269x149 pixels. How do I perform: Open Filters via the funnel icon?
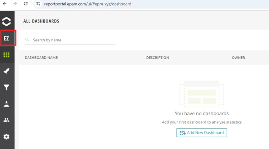(x=6, y=87)
